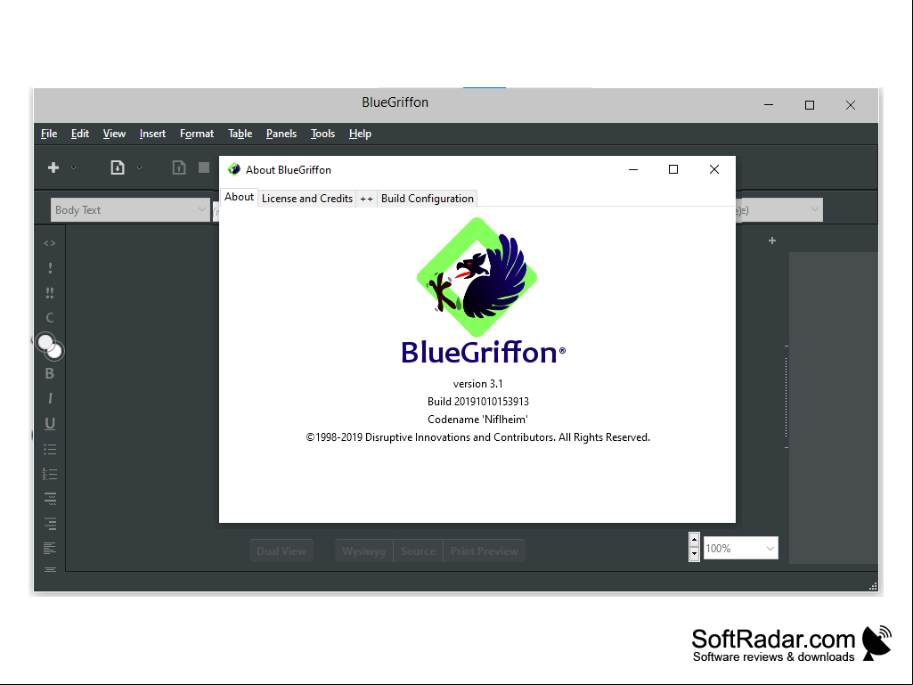Open the File menu
Viewport: 913px width, 685px height.
(x=49, y=134)
